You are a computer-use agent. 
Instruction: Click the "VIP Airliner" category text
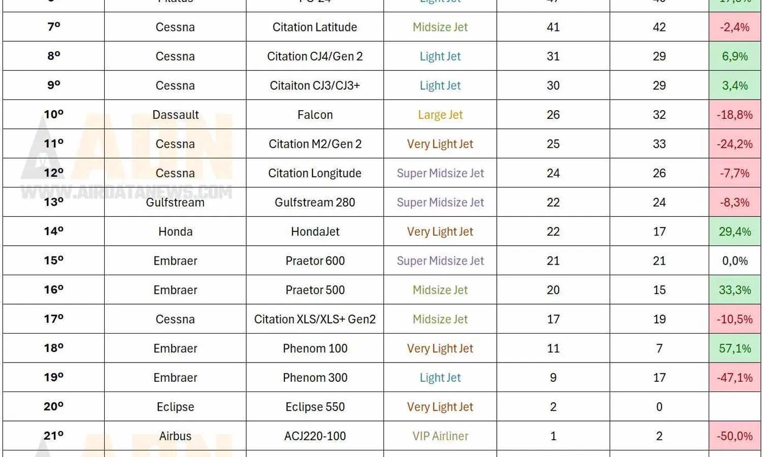440,436
